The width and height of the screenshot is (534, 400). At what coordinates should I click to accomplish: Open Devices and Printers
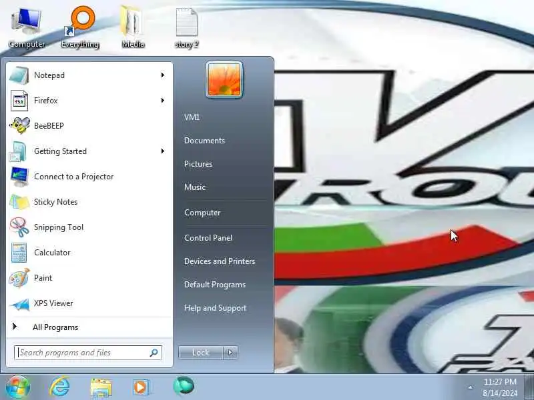click(x=220, y=261)
